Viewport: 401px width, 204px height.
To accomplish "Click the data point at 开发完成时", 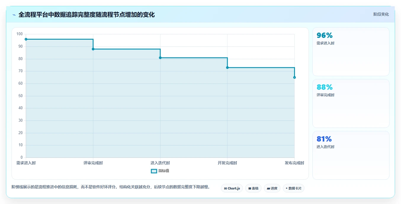I will pos(227,68).
